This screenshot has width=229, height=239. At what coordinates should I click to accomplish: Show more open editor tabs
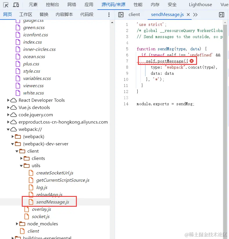coord(195,15)
